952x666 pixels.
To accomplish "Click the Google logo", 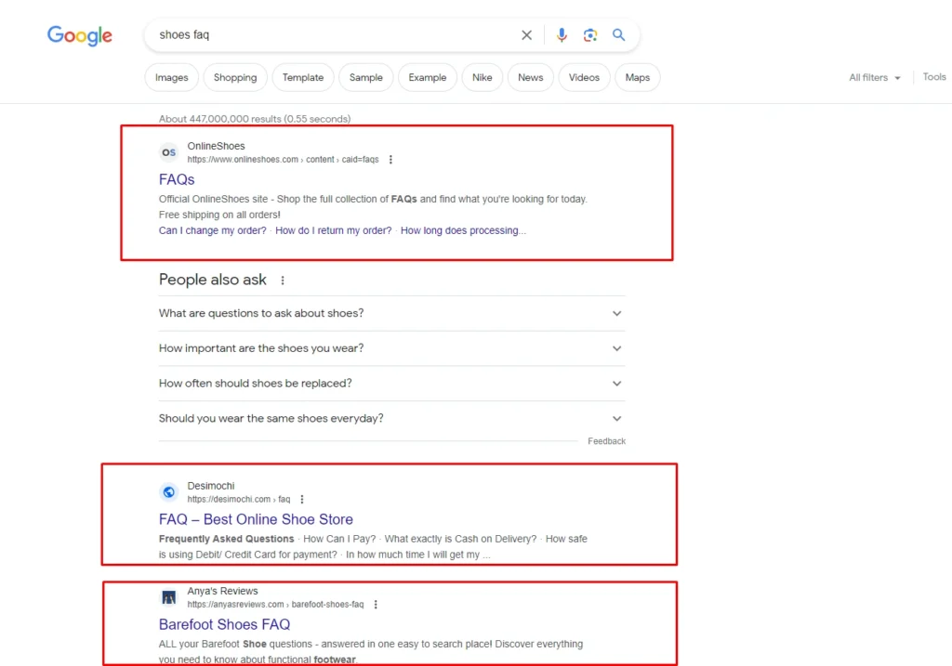I will coord(80,35).
